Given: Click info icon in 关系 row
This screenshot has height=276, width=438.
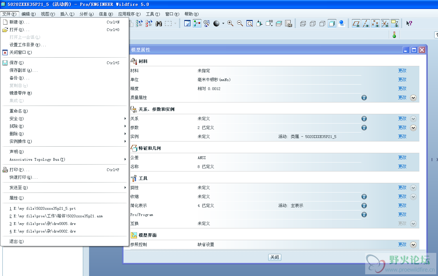Looking at the screenshot, I should 364,119.
